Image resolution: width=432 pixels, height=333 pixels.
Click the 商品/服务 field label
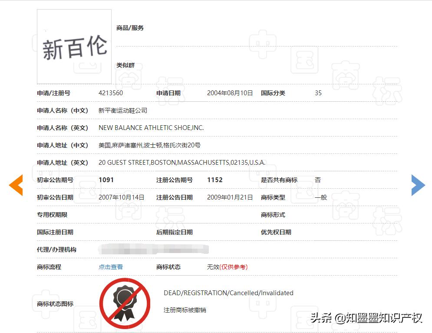tap(130, 28)
